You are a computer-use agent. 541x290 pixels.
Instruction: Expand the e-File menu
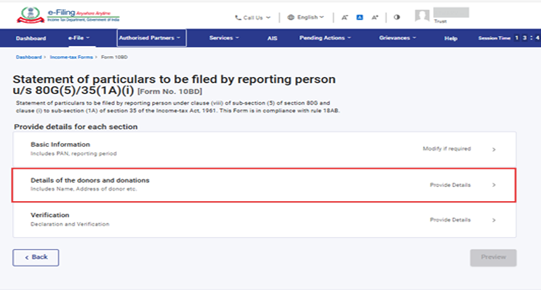pos(79,38)
